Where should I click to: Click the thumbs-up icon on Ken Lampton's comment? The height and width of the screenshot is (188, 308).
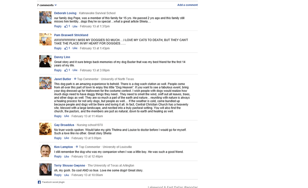click(x=67, y=156)
